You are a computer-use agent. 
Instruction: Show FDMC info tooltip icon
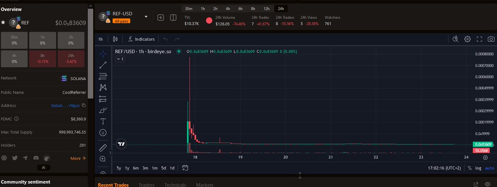17,118
